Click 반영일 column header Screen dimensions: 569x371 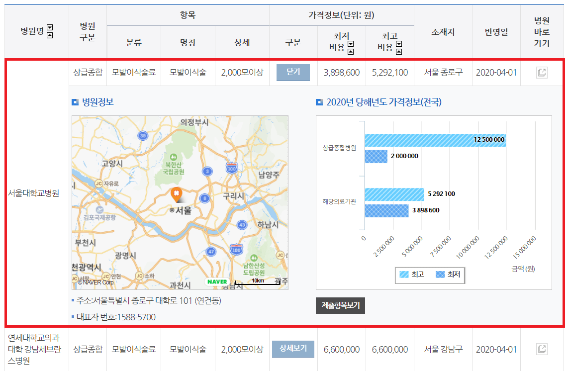pos(496,32)
